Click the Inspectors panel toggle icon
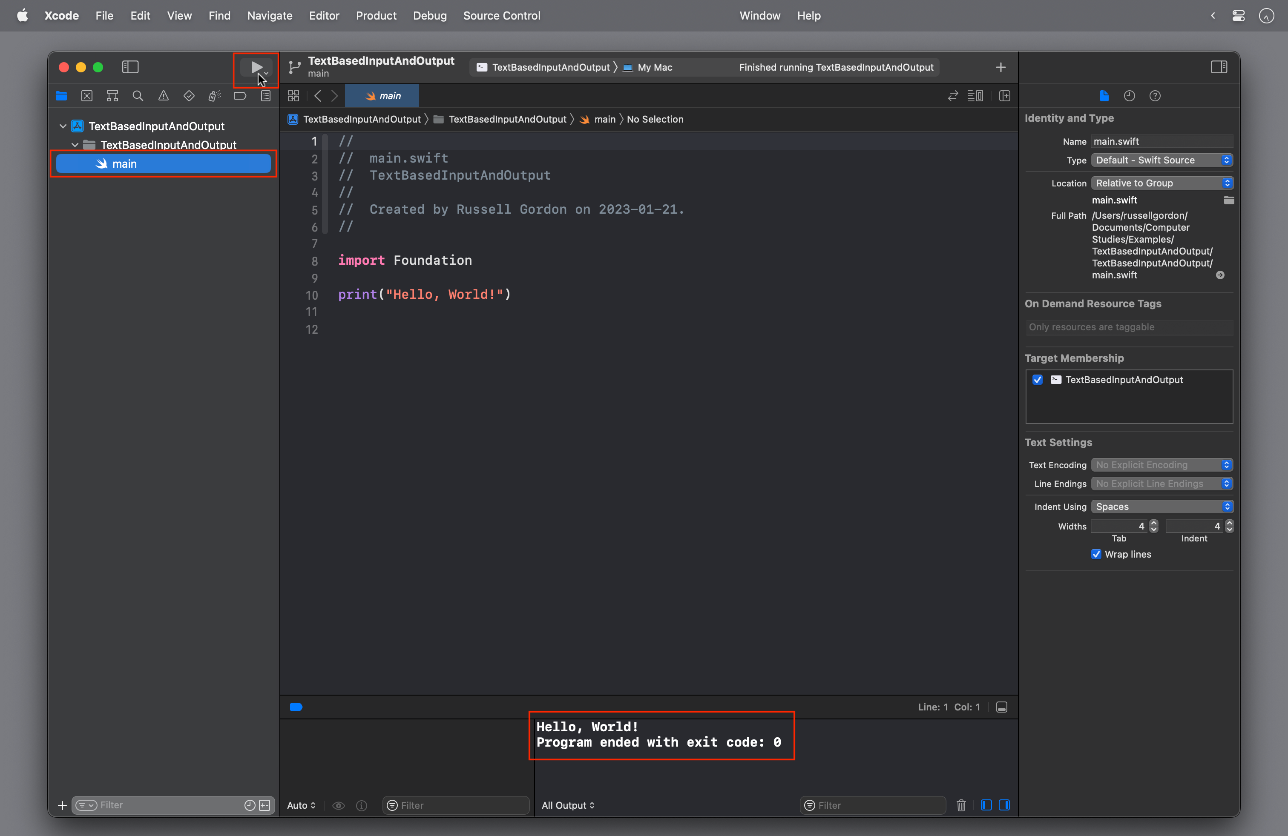 1219,67
